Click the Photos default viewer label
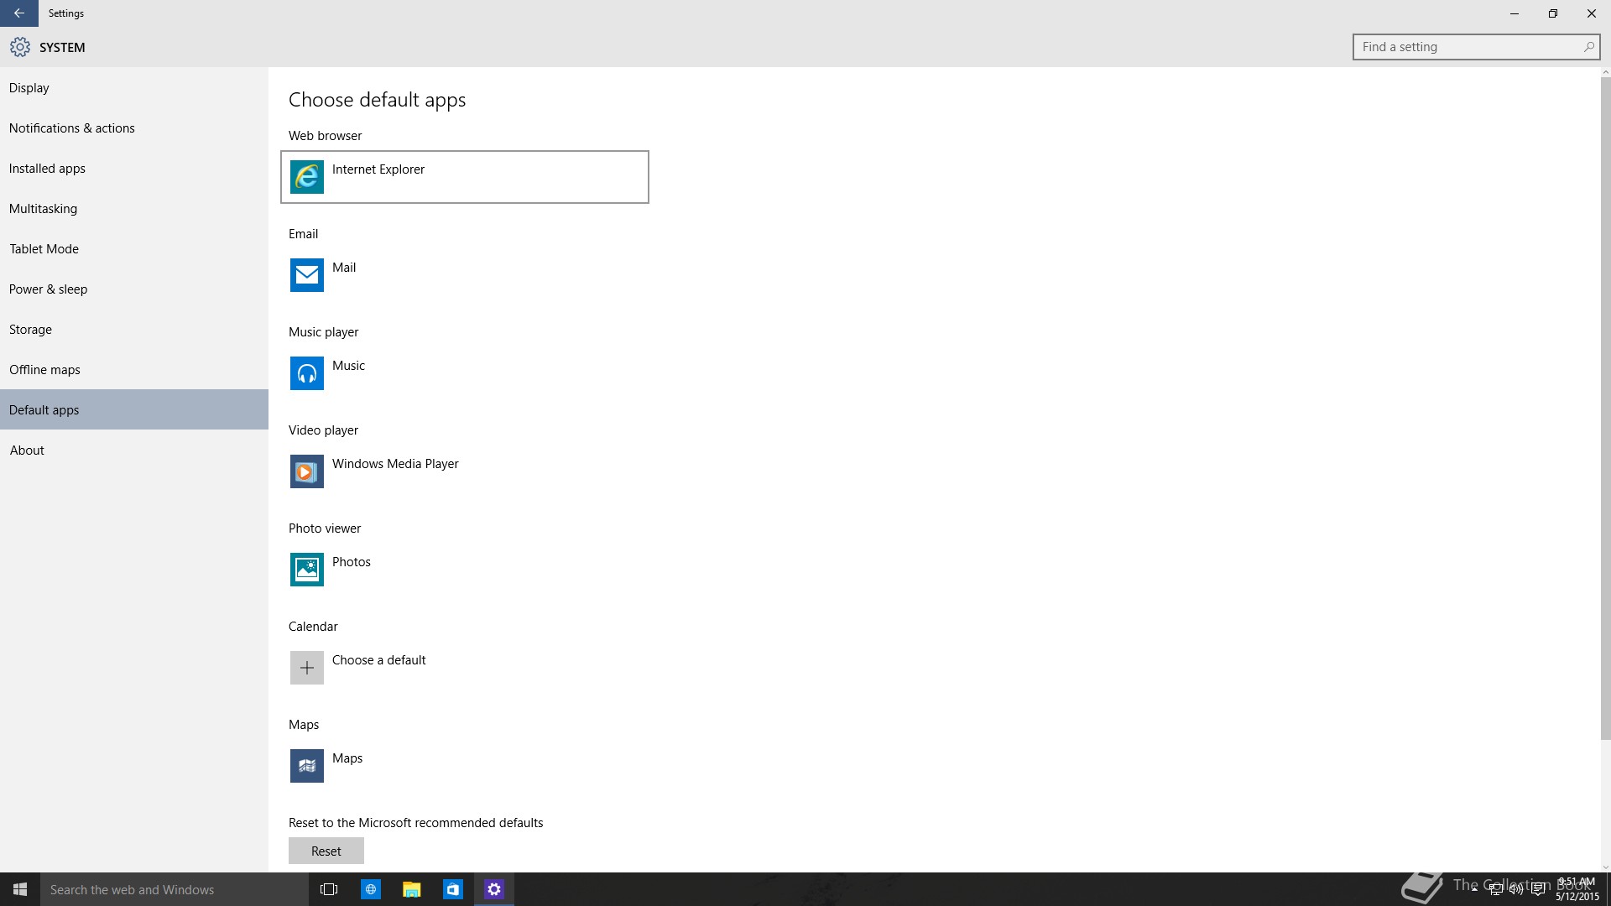This screenshot has width=1611, height=906. pos(352,562)
